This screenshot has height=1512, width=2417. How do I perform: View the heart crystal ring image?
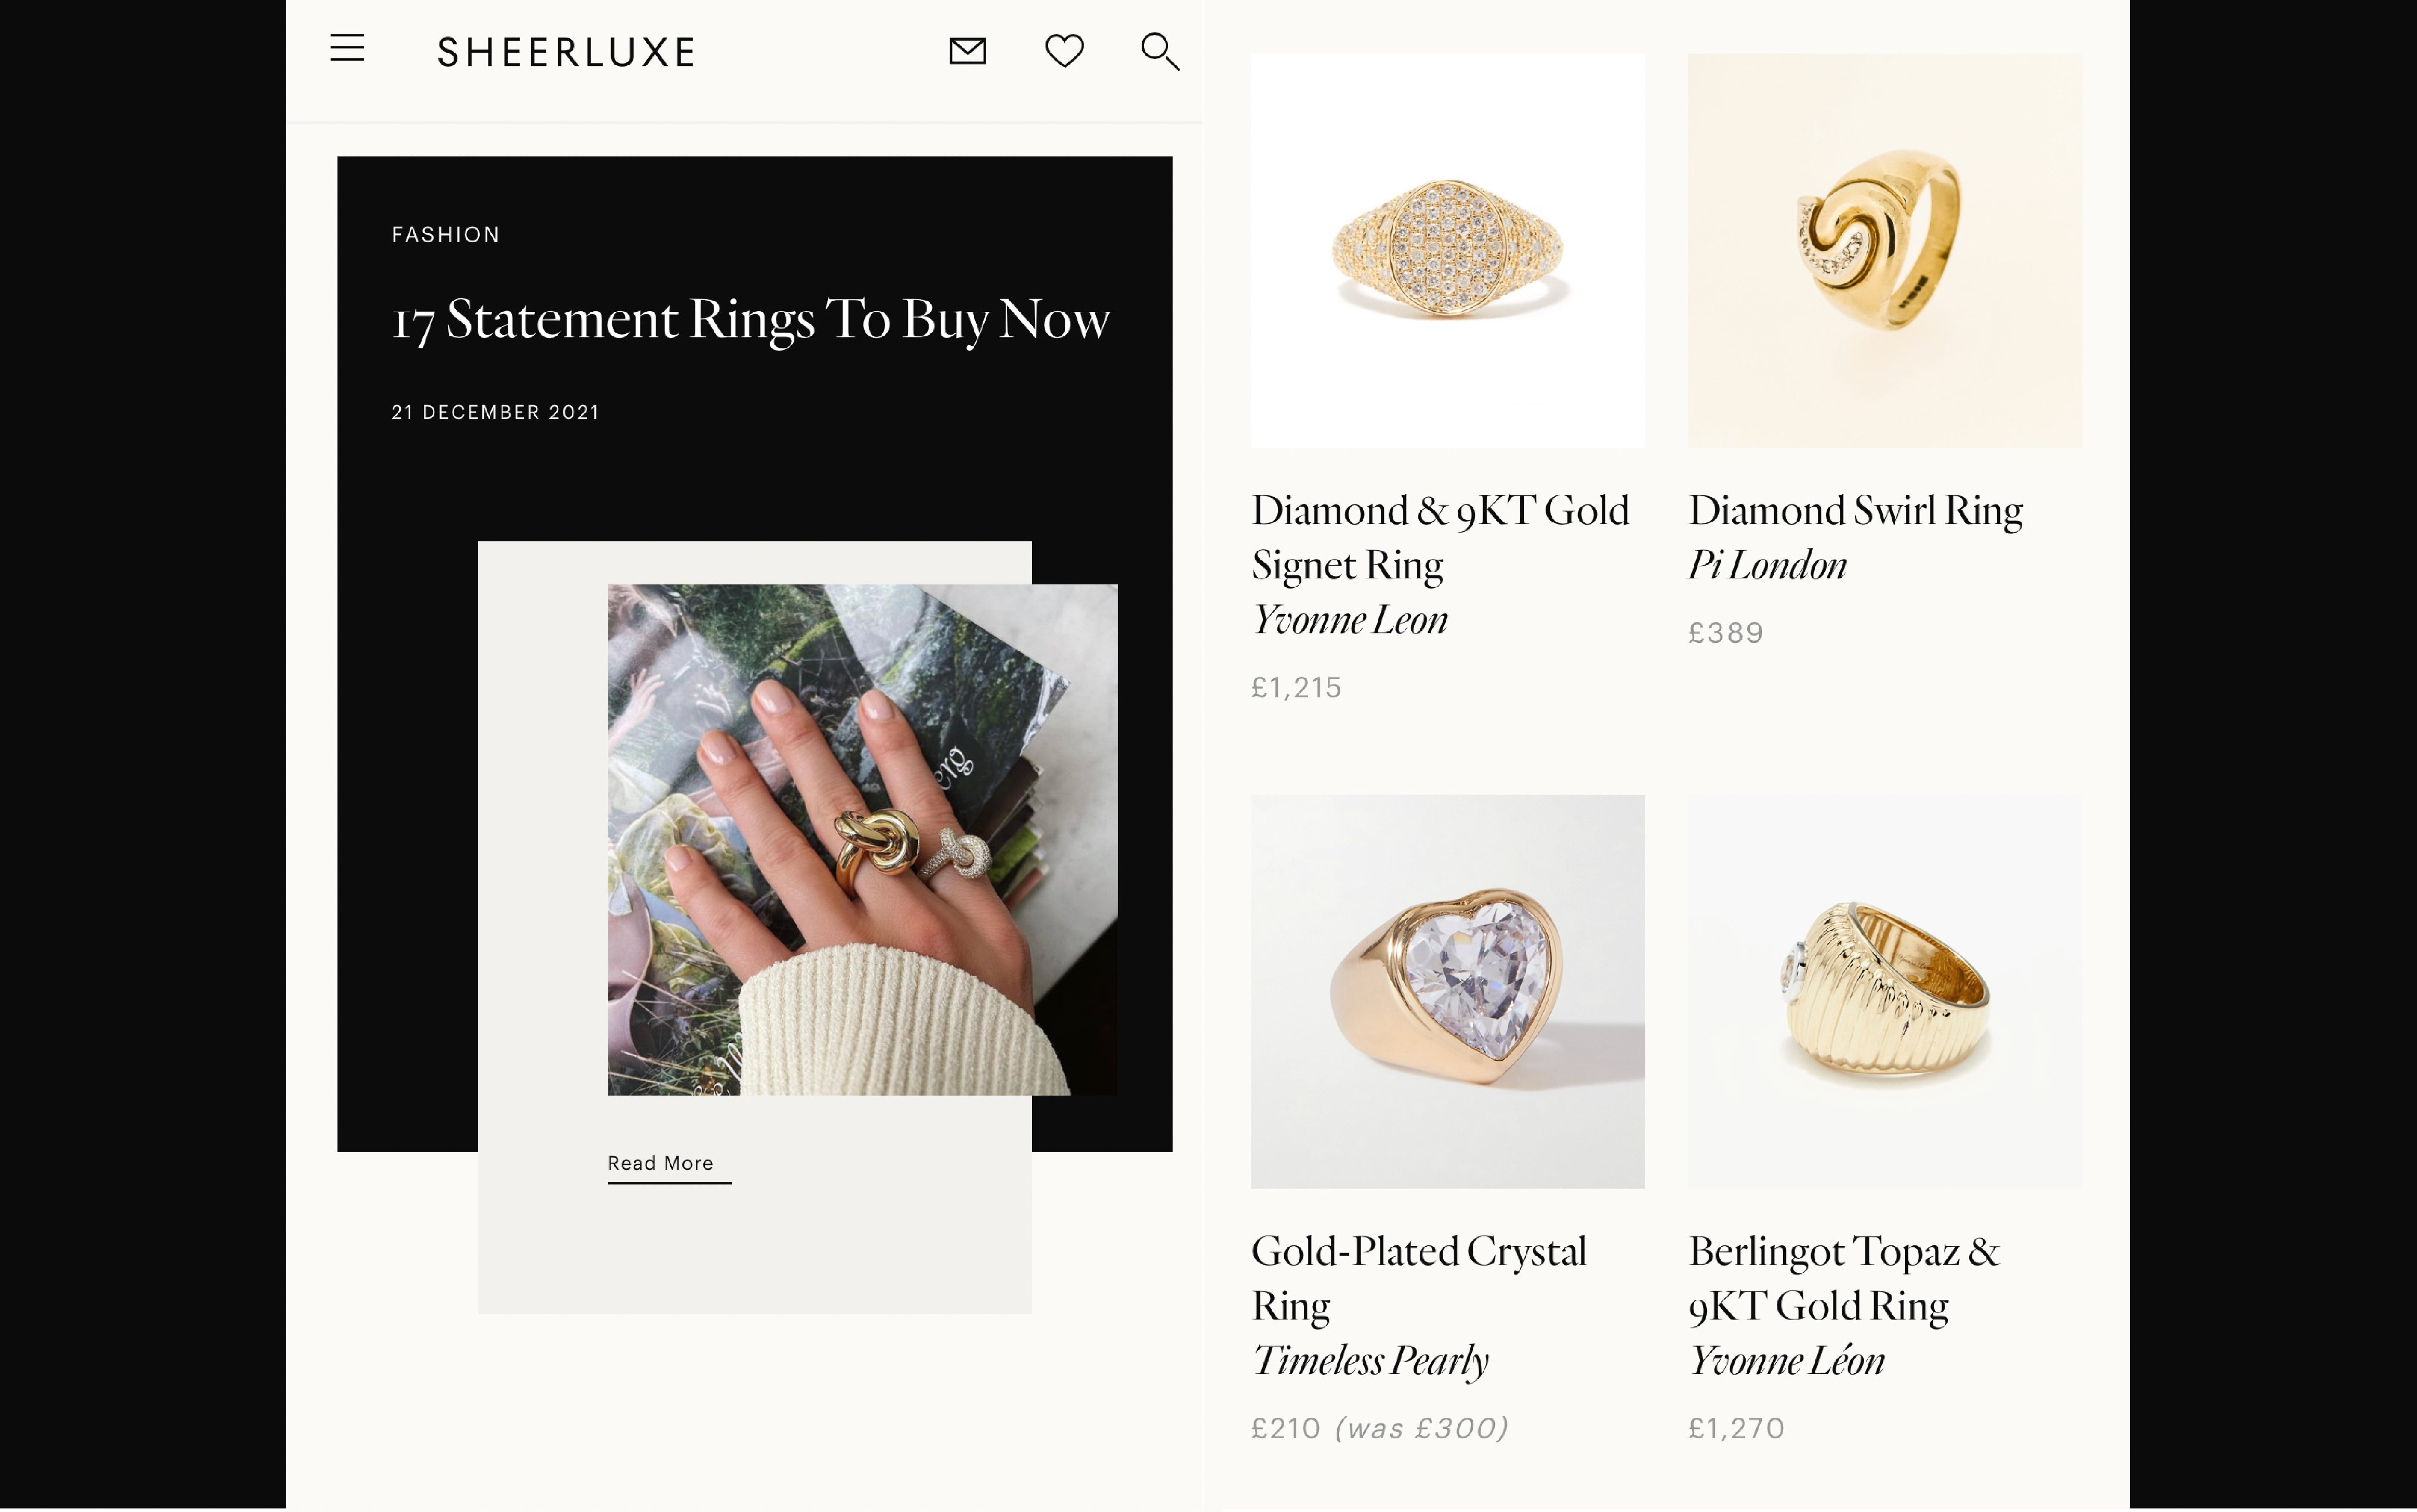[1447, 991]
